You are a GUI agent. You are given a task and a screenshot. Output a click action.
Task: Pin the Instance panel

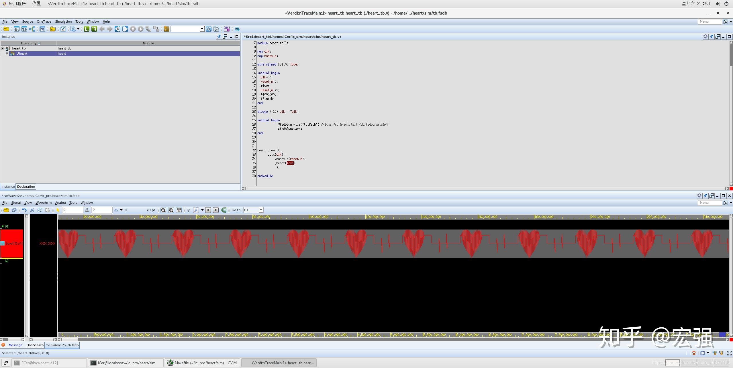(x=219, y=37)
